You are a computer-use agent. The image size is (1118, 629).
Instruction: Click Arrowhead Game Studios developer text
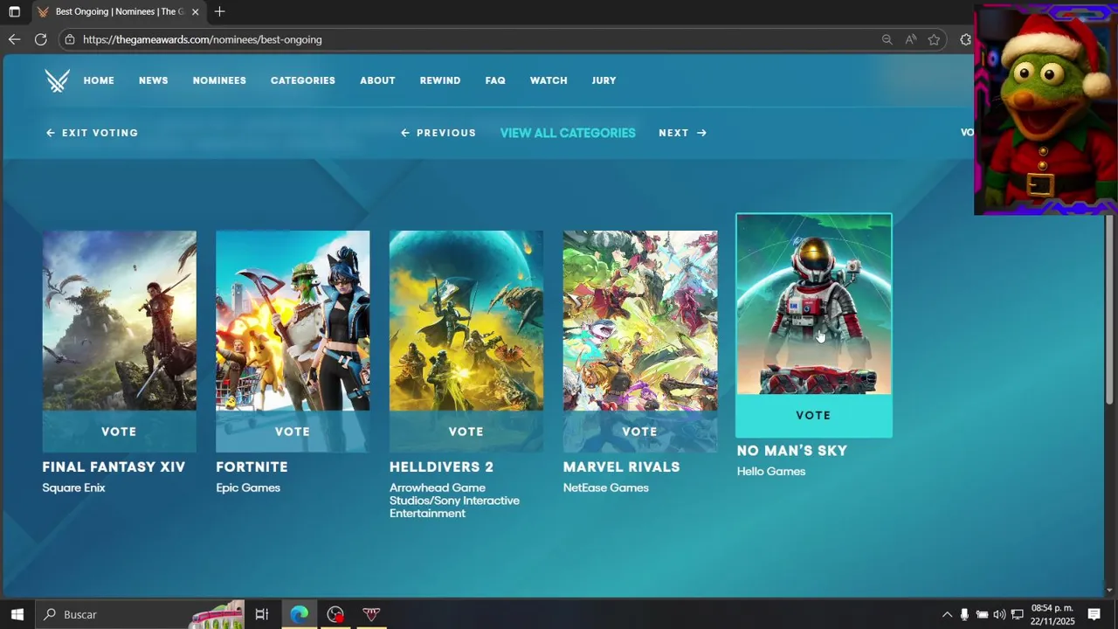454,501
